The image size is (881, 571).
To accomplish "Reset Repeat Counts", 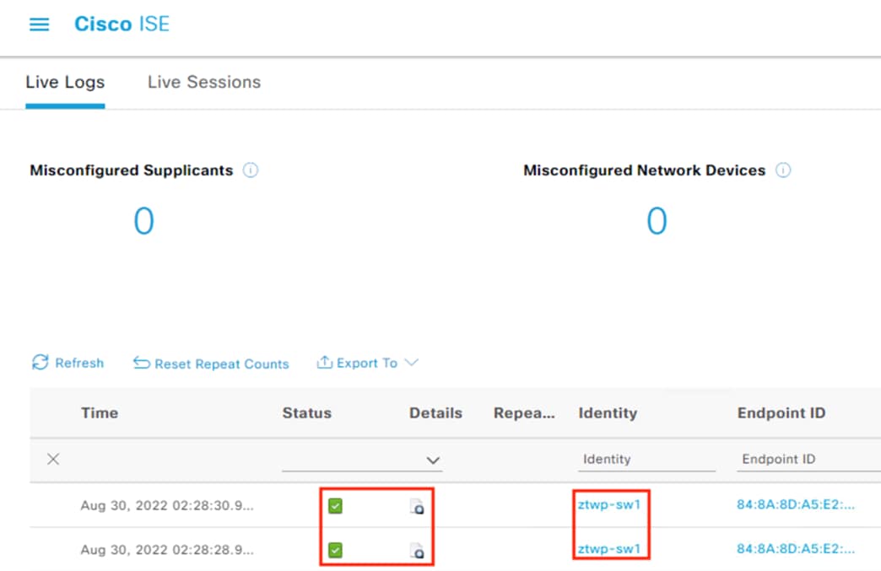I will click(x=211, y=364).
